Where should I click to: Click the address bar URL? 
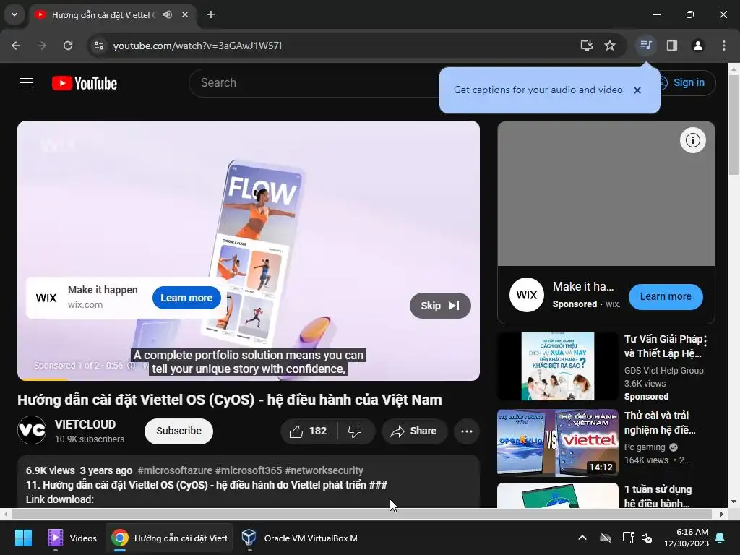(x=197, y=46)
